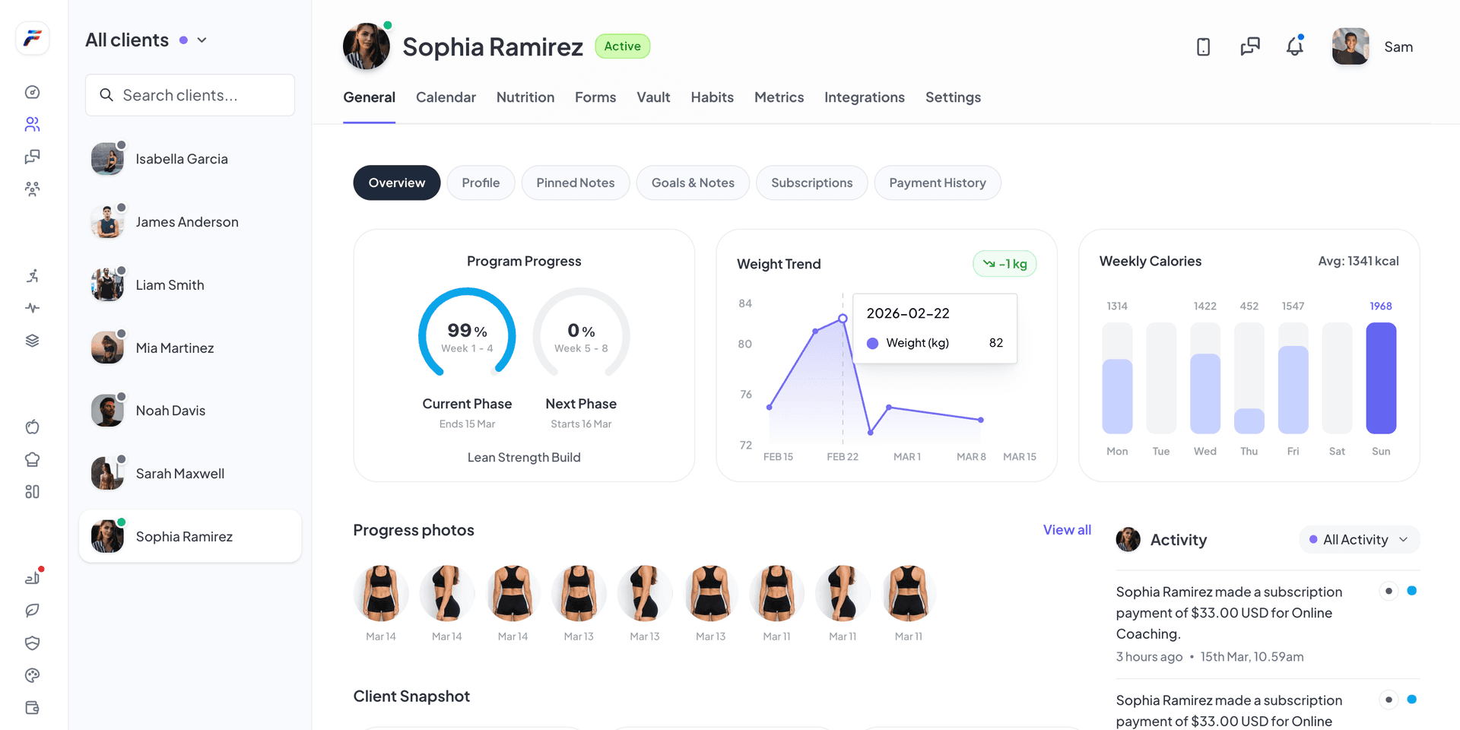The width and height of the screenshot is (1460, 730).
Task: Click the Program Progress 99% ring
Action: click(x=467, y=335)
